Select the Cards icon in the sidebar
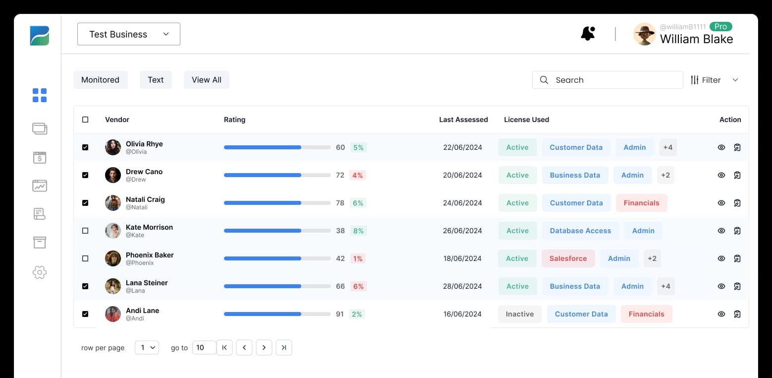772x378 pixels. tap(39, 128)
